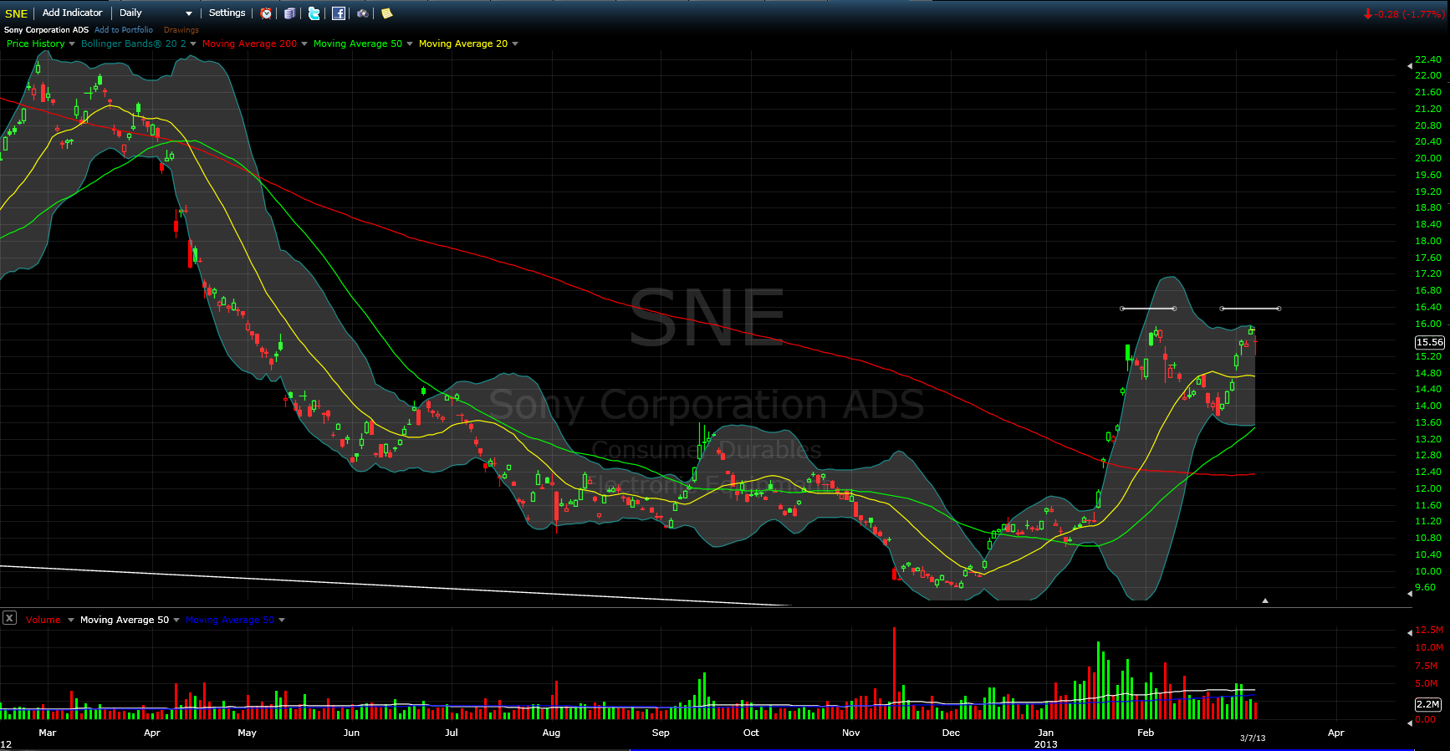Click Add to Portfolio link
Image resolution: width=1450 pixels, height=751 pixels.
point(124,30)
